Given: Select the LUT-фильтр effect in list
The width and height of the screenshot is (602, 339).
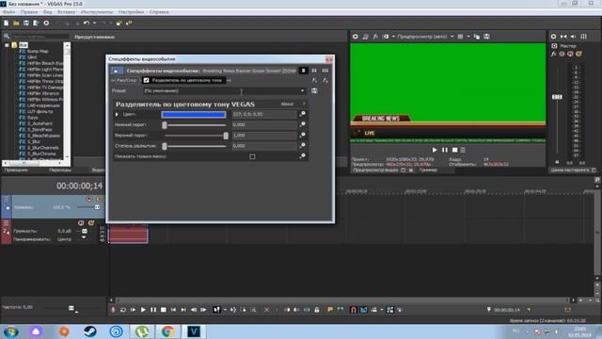Looking at the screenshot, I should (40, 111).
